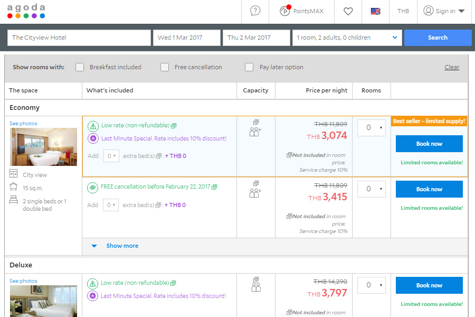
Task: Expand Show more Economy rates
Action: point(122,246)
